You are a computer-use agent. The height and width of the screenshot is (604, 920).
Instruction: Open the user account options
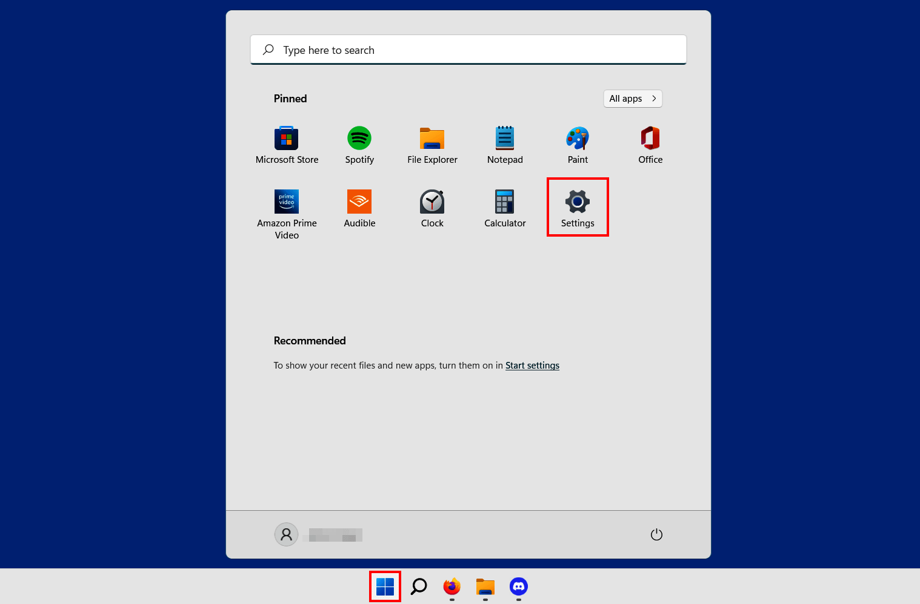click(x=286, y=534)
